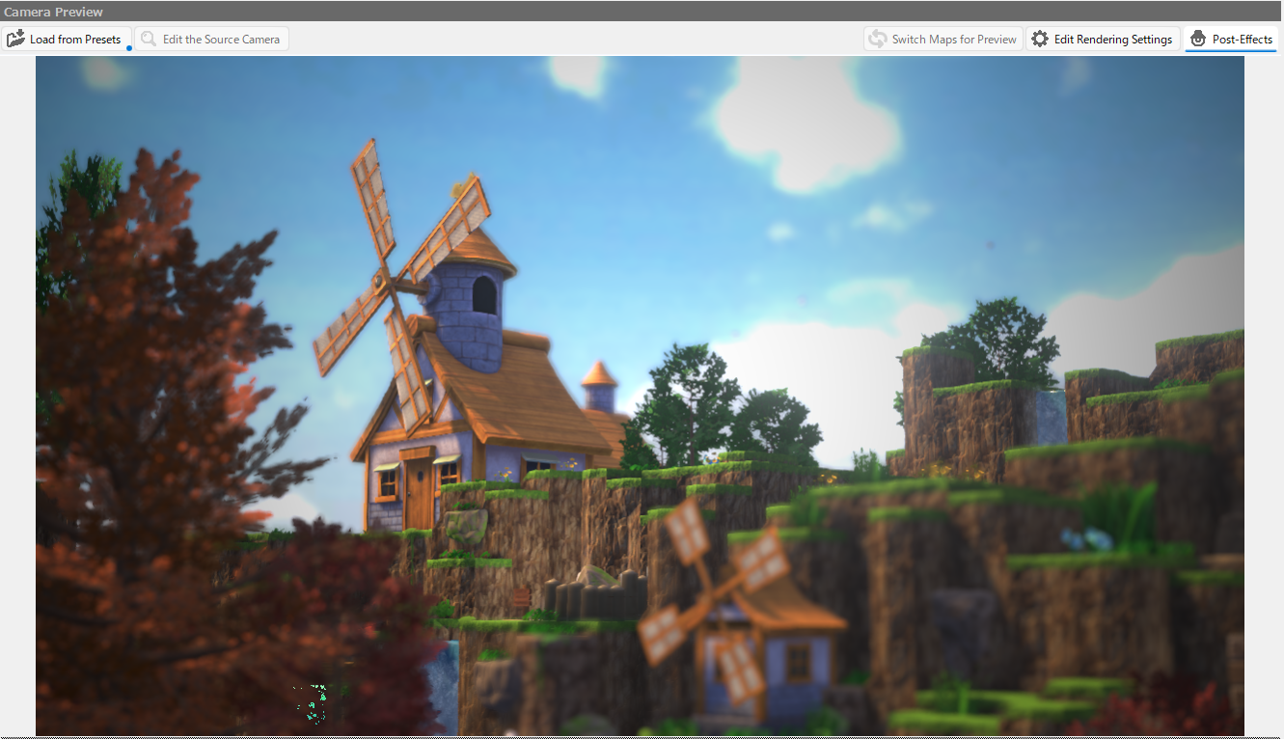The width and height of the screenshot is (1284, 739).
Task: Choose Switch Maps for Preview
Action: (953, 40)
